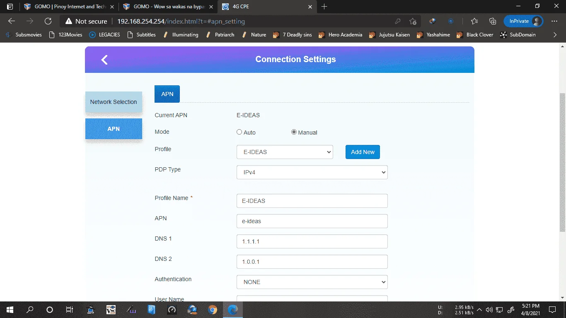Open the SubDomain bookmark

click(518, 35)
